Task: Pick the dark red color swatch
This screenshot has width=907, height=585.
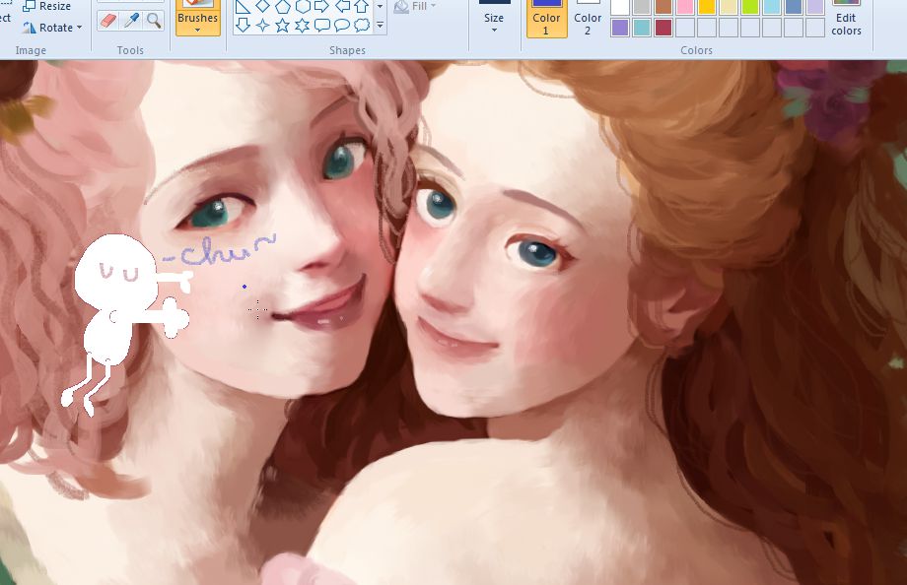Action: [663, 28]
